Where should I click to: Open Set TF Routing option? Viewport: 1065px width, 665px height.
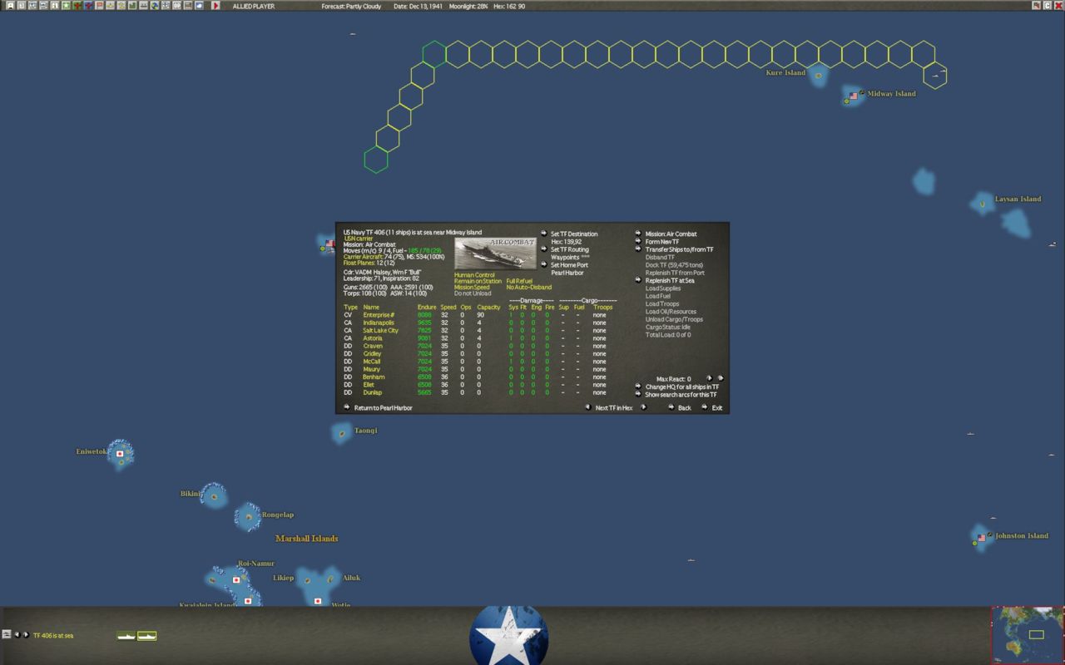pos(570,249)
